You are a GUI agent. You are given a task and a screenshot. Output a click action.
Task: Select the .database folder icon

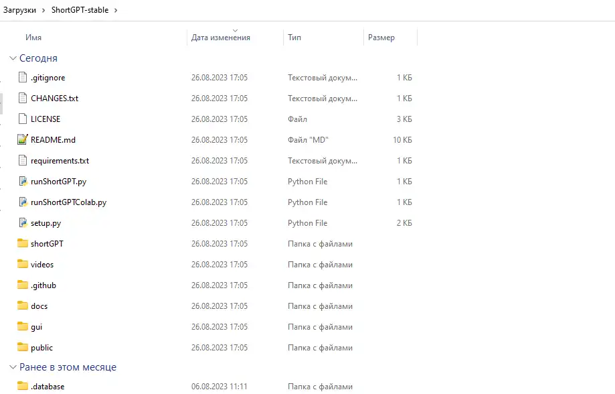[x=23, y=386]
